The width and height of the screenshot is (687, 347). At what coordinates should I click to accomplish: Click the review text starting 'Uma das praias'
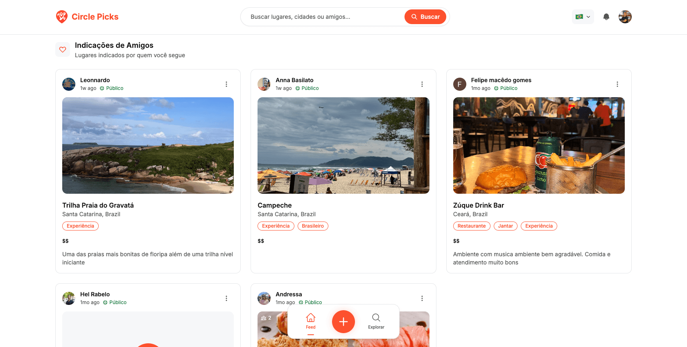[x=148, y=258]
